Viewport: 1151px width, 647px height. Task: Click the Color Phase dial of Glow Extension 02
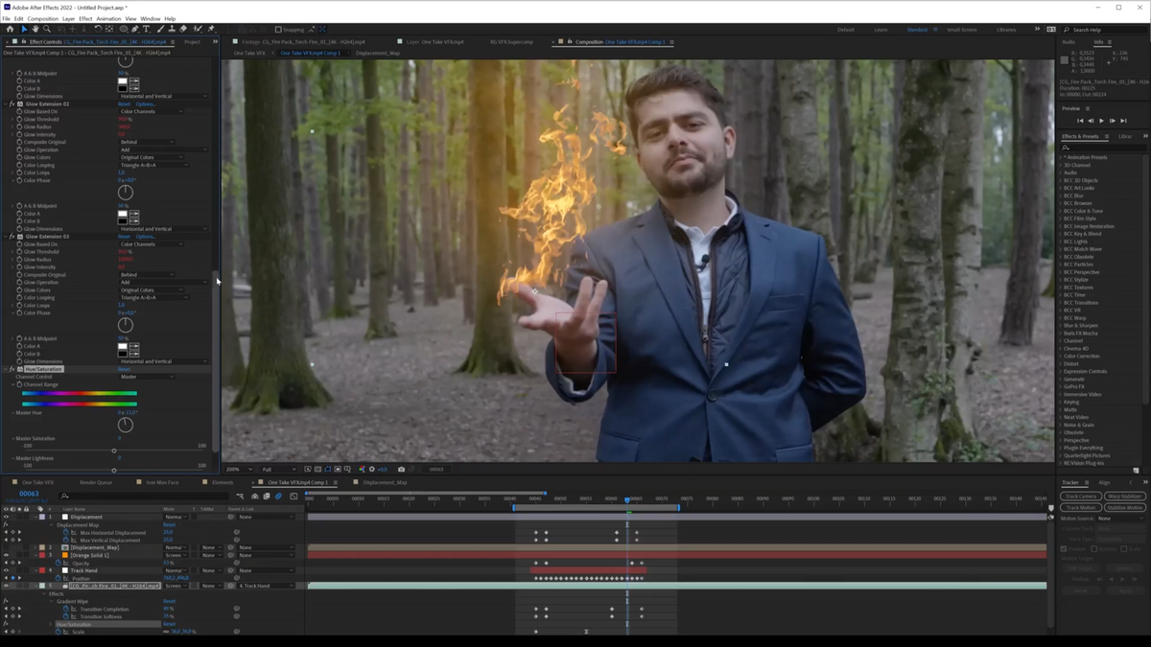pos(126,192)
